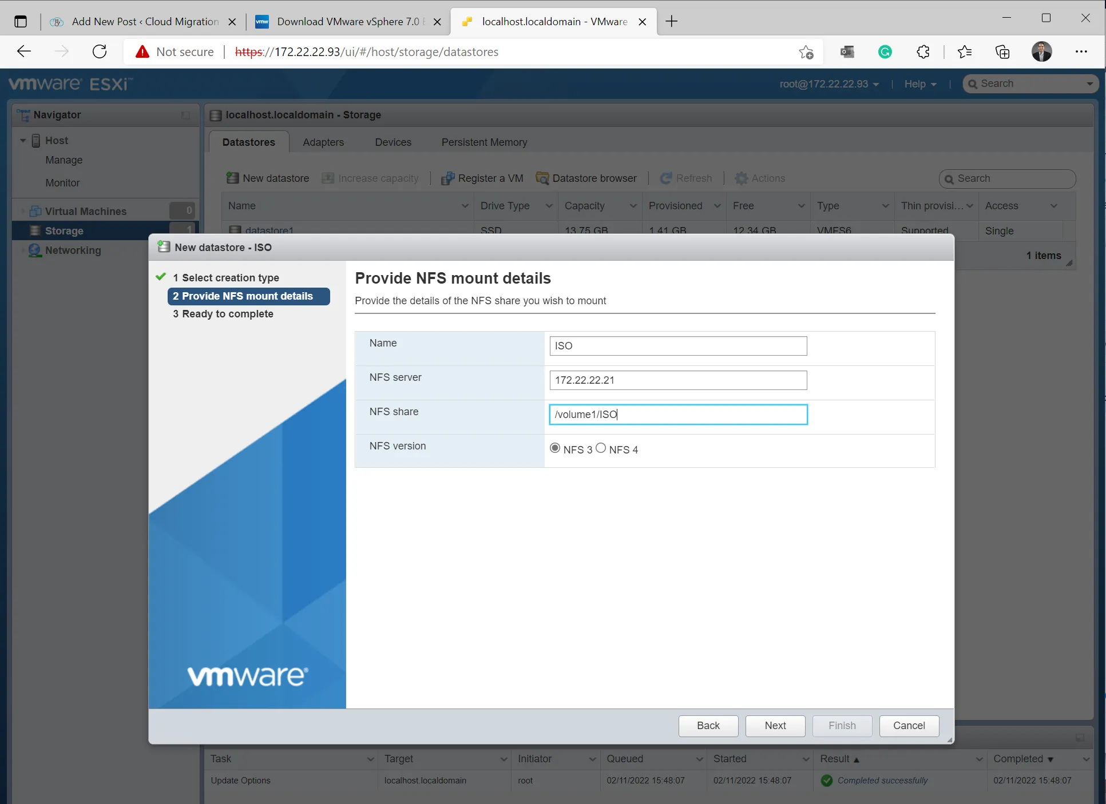Screen dimensions: 1106x804
Task: Open the Grammarly extension icon
Action: 885,52
